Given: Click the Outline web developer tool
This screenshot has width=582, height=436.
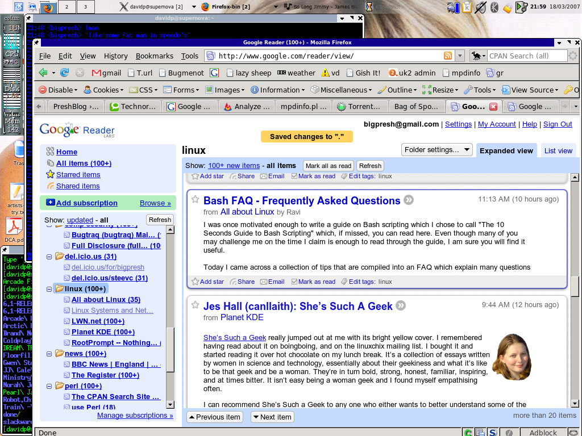Looking at the screenshot, I should point(397,90).
